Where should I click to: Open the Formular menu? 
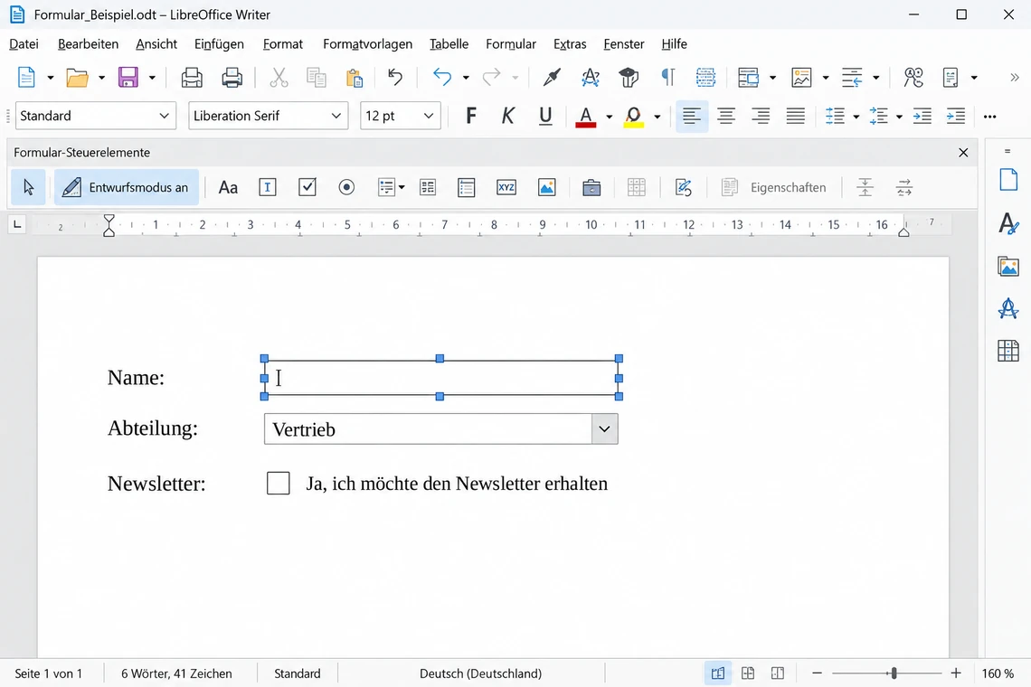[511, 44]
